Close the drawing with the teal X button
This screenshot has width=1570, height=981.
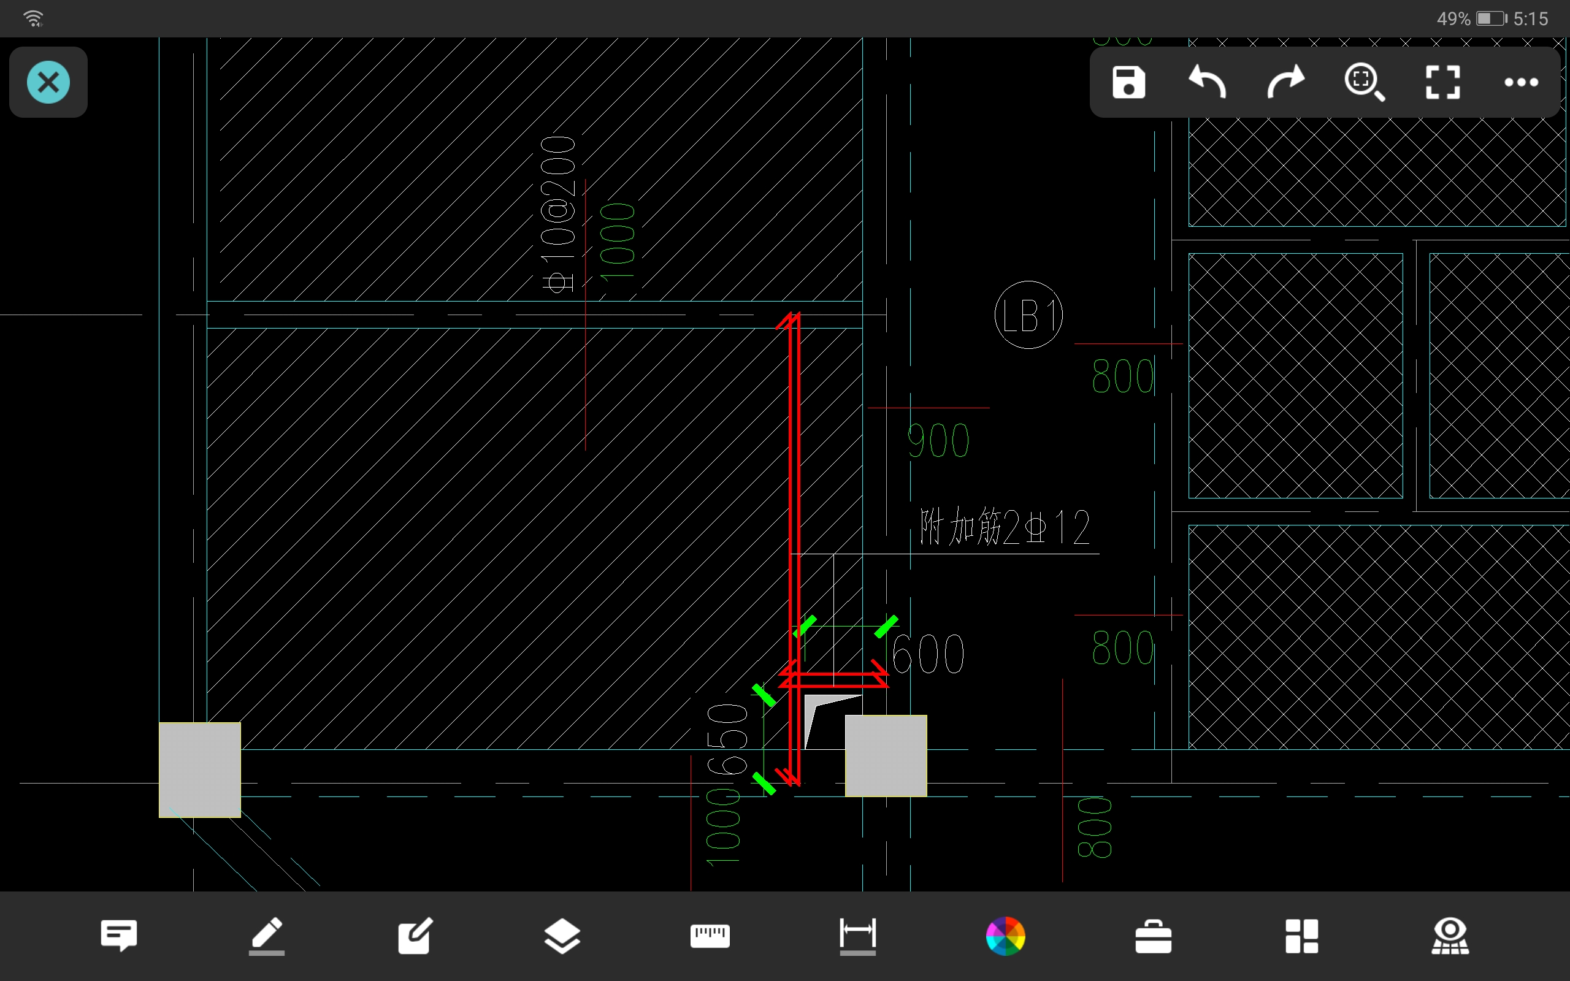tap(48, 82)
